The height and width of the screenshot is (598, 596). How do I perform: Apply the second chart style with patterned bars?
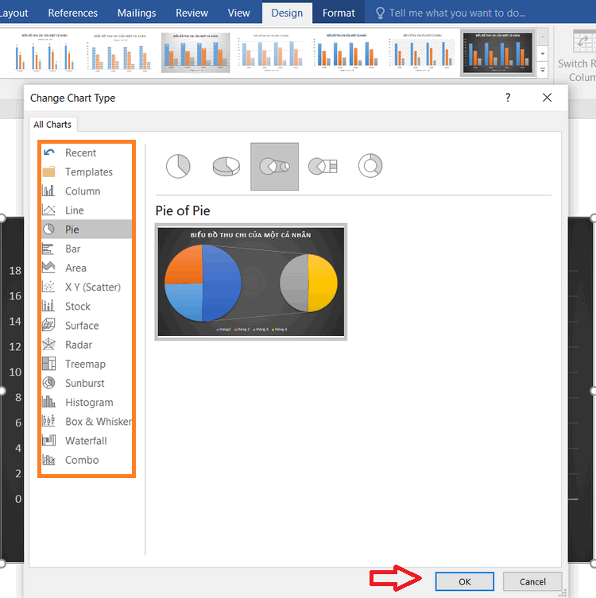120,52
